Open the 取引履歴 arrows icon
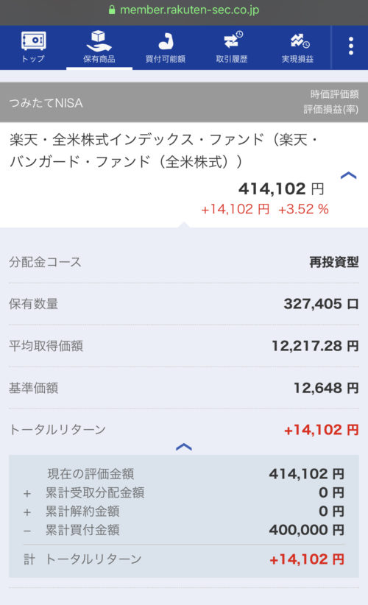 (233, 40)
